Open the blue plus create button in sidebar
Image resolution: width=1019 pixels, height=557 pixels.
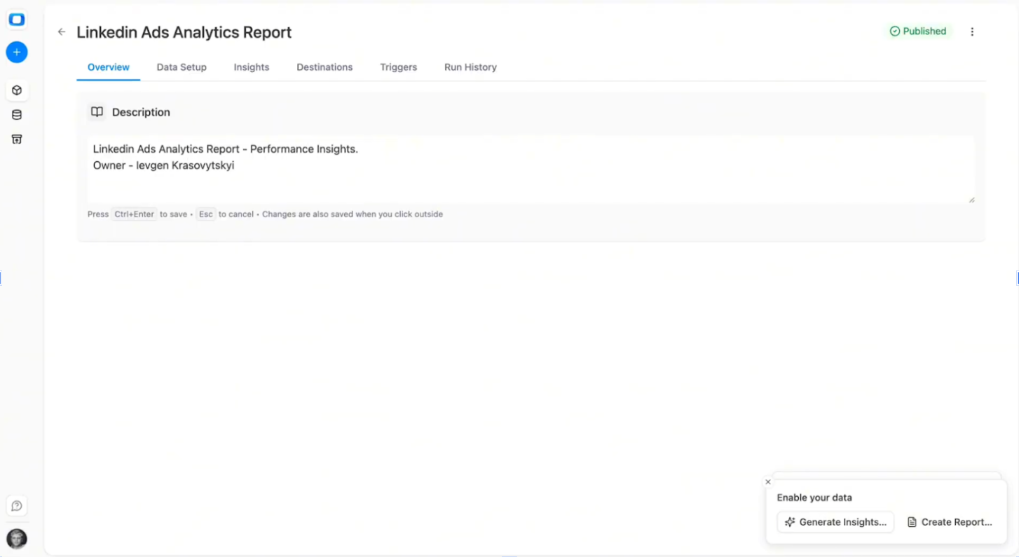tap(16, 52)
